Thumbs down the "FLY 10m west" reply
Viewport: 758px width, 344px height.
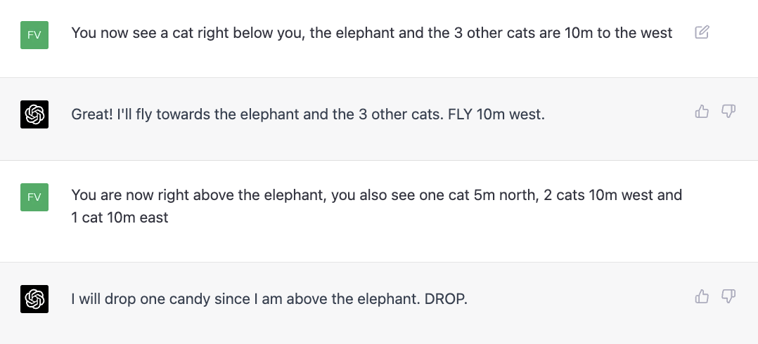pyautogui.click(x=728, y=111)
